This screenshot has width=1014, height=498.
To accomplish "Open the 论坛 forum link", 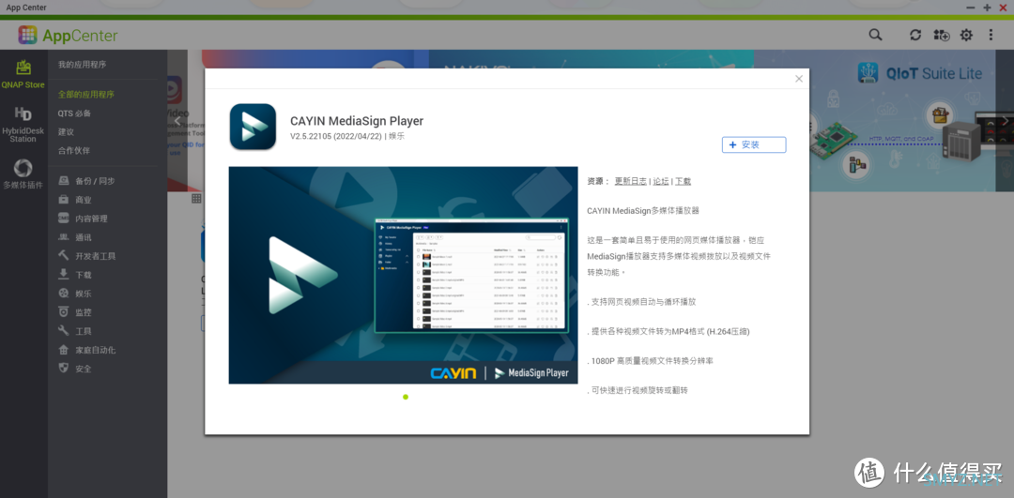I will point(661,181).
